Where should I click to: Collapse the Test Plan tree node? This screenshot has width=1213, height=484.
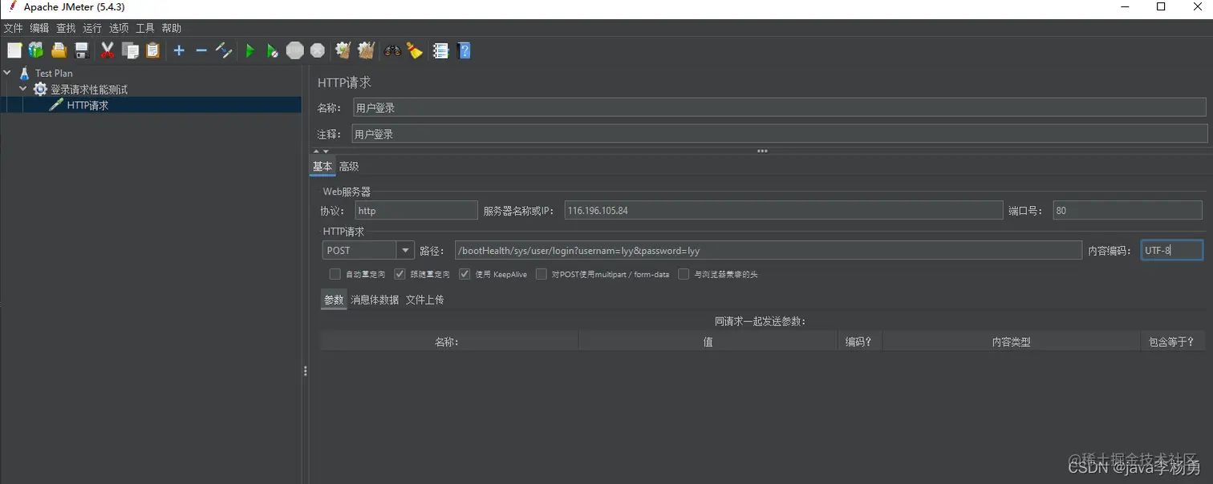(x=7, y=73)
